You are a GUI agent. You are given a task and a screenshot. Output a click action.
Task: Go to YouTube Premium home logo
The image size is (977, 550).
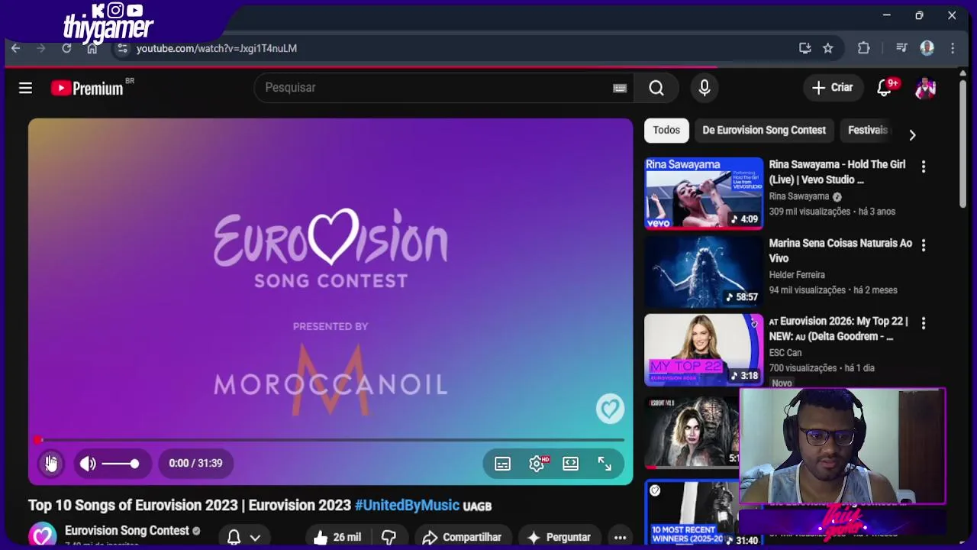87,89
